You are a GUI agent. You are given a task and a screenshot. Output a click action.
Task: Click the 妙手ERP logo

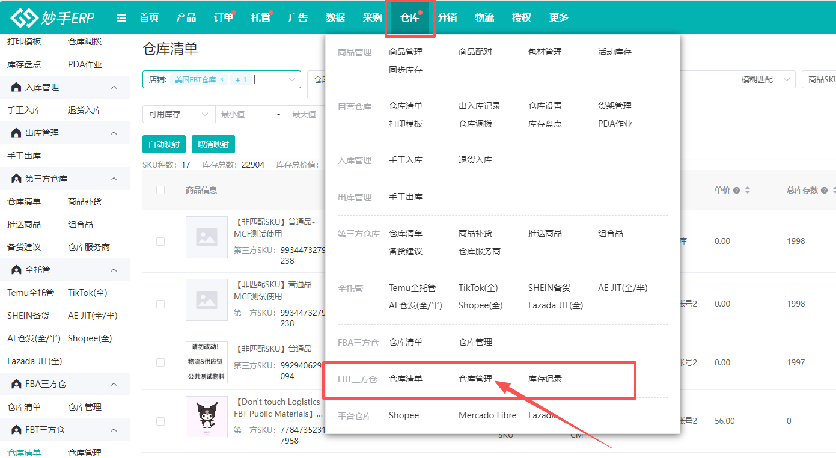click(53, 18)
